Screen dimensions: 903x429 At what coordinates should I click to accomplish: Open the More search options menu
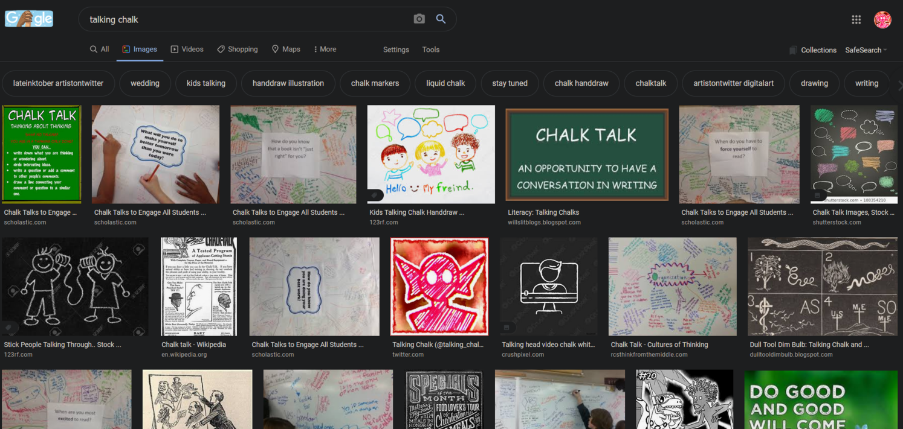325,49
